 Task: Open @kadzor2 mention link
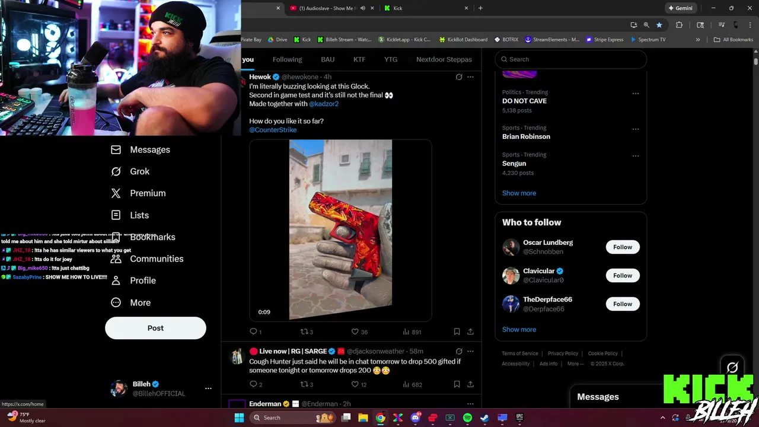pos(324,104)
